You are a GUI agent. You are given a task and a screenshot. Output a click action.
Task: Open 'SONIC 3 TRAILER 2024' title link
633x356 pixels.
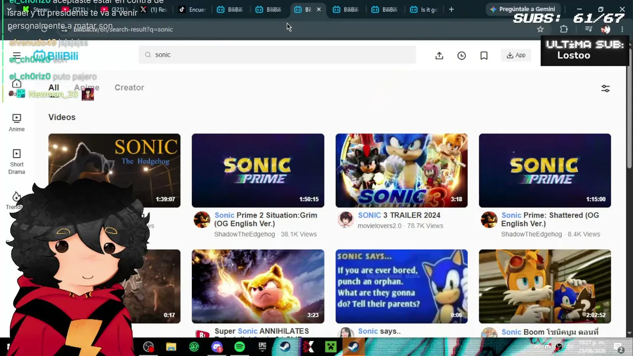point(399,215)
